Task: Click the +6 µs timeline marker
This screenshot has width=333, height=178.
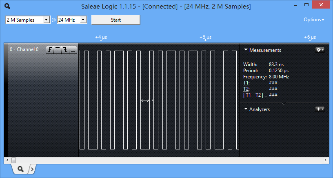Action: click(310, 38)
